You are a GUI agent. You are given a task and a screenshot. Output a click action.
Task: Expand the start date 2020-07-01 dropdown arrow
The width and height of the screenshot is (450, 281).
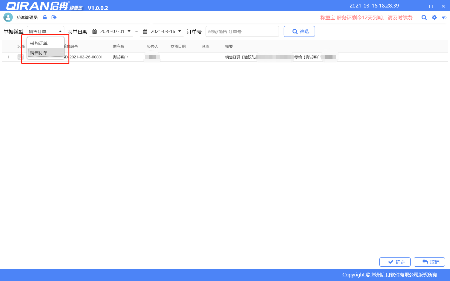click(x=129, y=31)
